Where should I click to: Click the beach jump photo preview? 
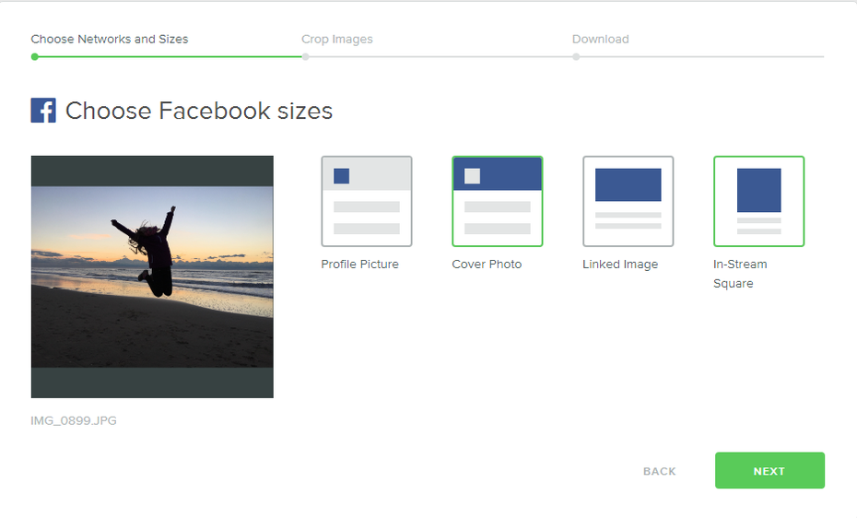click(152, 277)
